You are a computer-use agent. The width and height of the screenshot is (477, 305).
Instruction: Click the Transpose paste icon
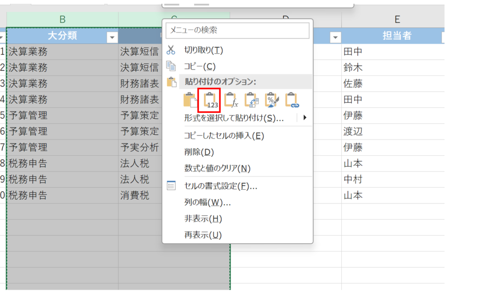click(251, 100)
